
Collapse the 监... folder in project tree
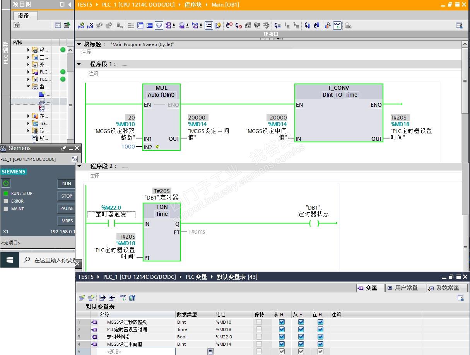28,87
